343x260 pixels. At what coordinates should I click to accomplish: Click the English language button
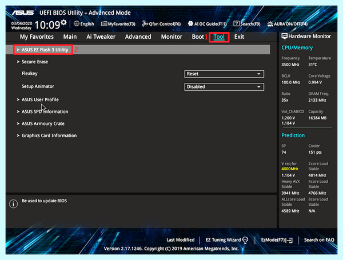(x=87, y=24)
